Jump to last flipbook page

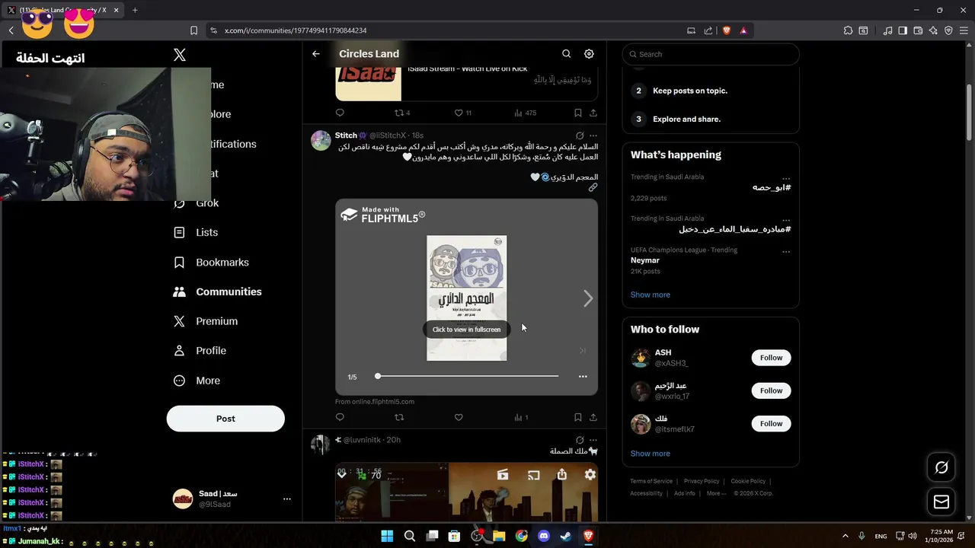pos(583,351)
